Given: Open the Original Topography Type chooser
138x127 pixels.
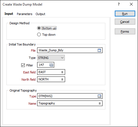Looking at the screenshot, I should tap(70, 96).
